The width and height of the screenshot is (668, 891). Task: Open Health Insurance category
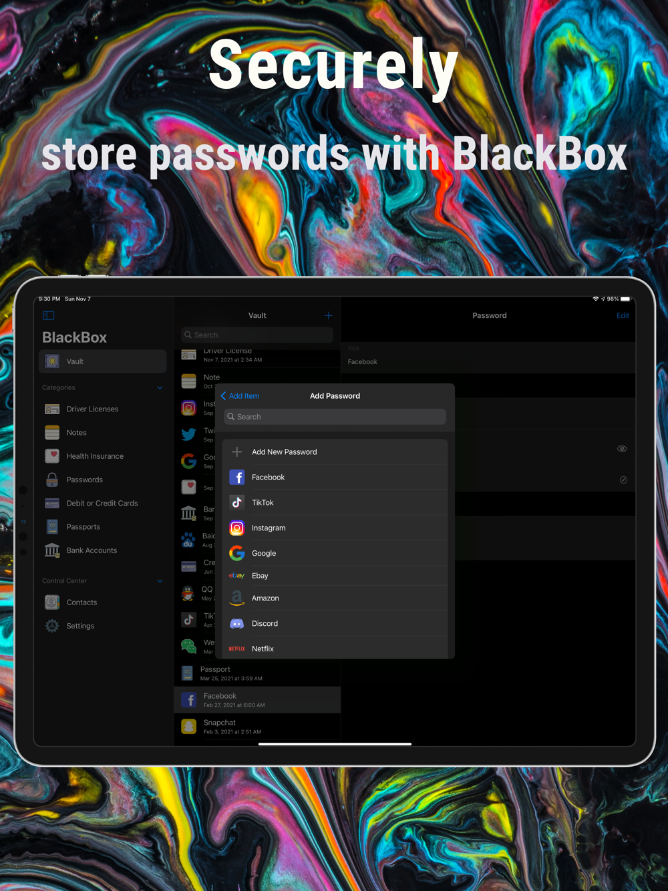pos(103,456)
